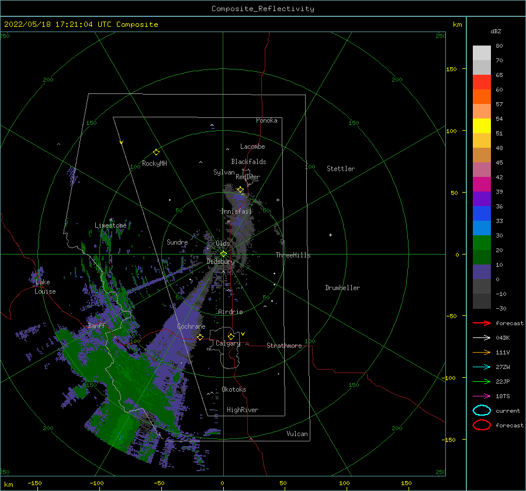Click the ThreeHills town label
The height and width of the screenshot is (491, 526).
[293, 255]
